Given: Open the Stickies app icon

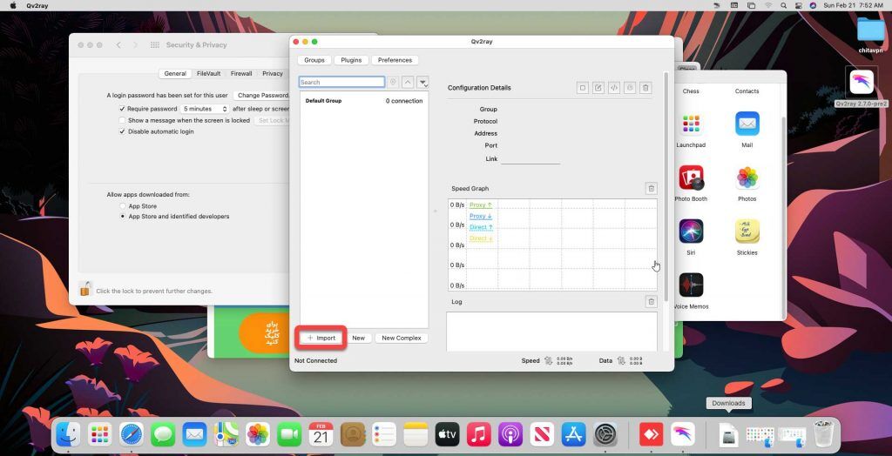Looking at the screenshot, I should point(747,231).
